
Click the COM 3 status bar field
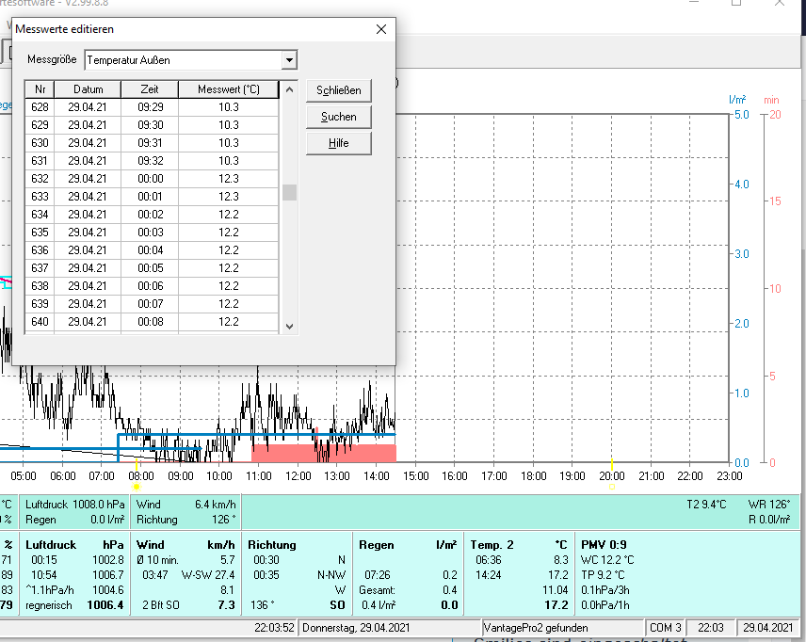(x=664, y=628)
